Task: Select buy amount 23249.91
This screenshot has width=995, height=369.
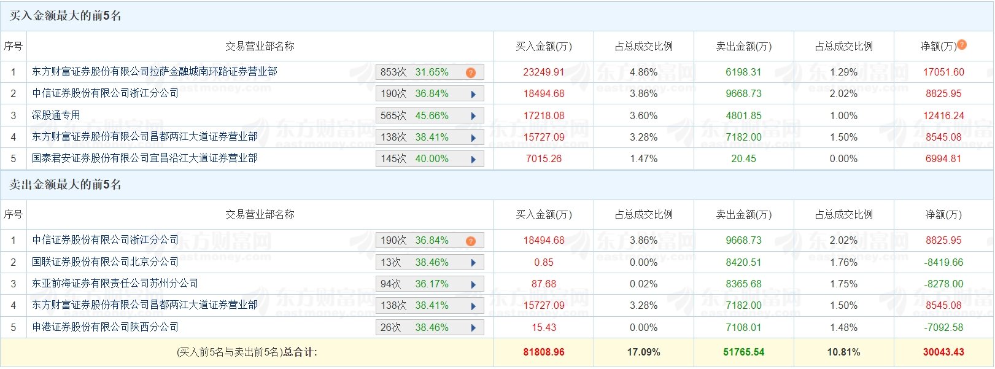Action: pyautogui.click(x=544, y=72)
